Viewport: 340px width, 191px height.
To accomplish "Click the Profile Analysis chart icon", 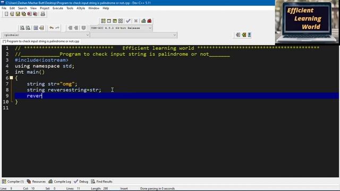I will click(x=143, y=21).
